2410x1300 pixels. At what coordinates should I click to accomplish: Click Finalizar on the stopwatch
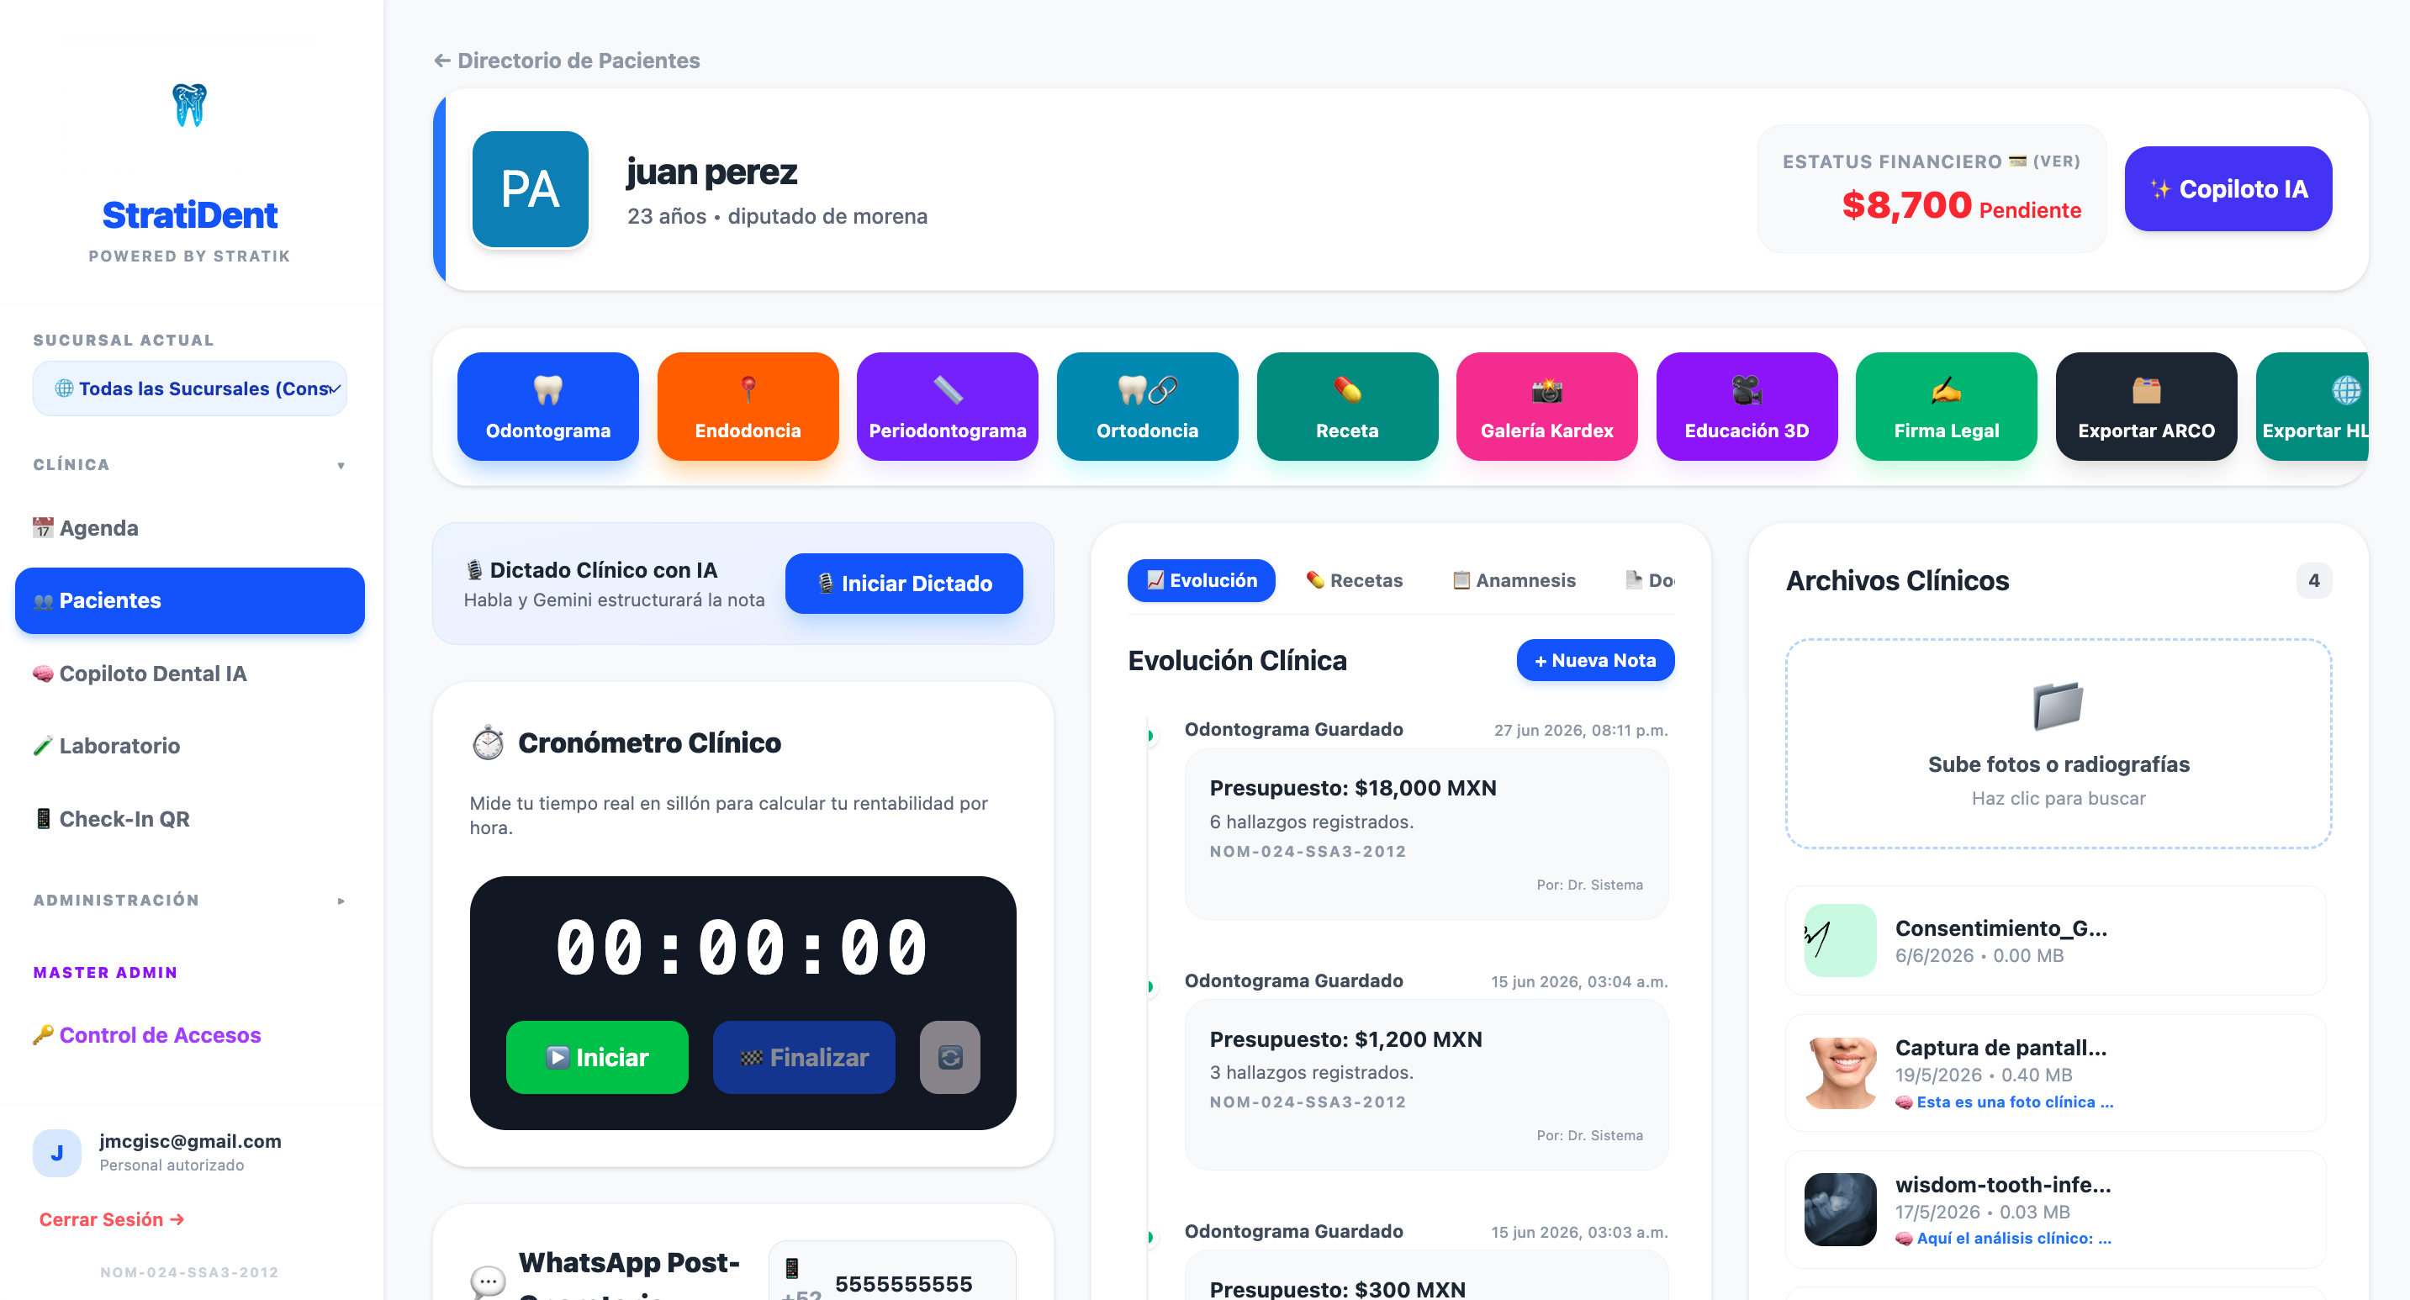[804, 1057]
